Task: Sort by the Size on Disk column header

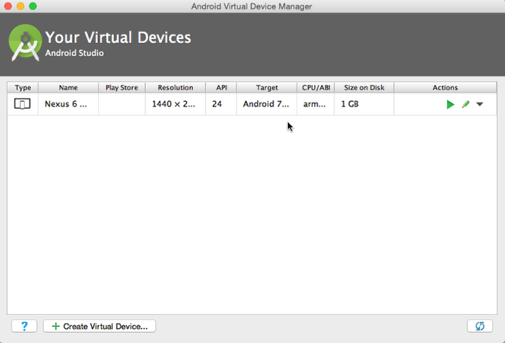Action: click(x=364, y=87)
